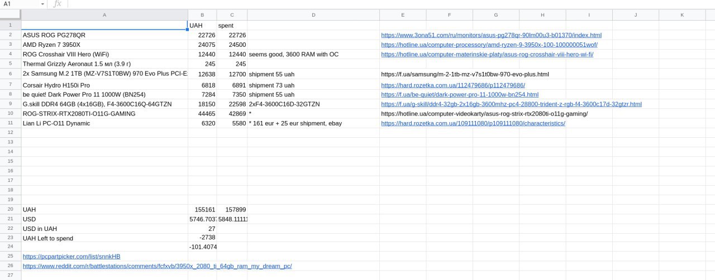Select cell with value -2738
The height and width of the screenshot is (280, 715).
202,238
